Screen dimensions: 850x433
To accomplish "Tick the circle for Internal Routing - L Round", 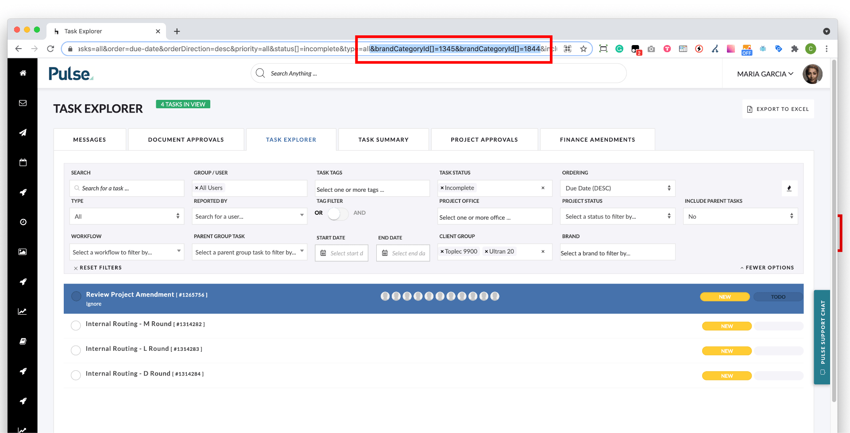I will (x=76, y=350).
